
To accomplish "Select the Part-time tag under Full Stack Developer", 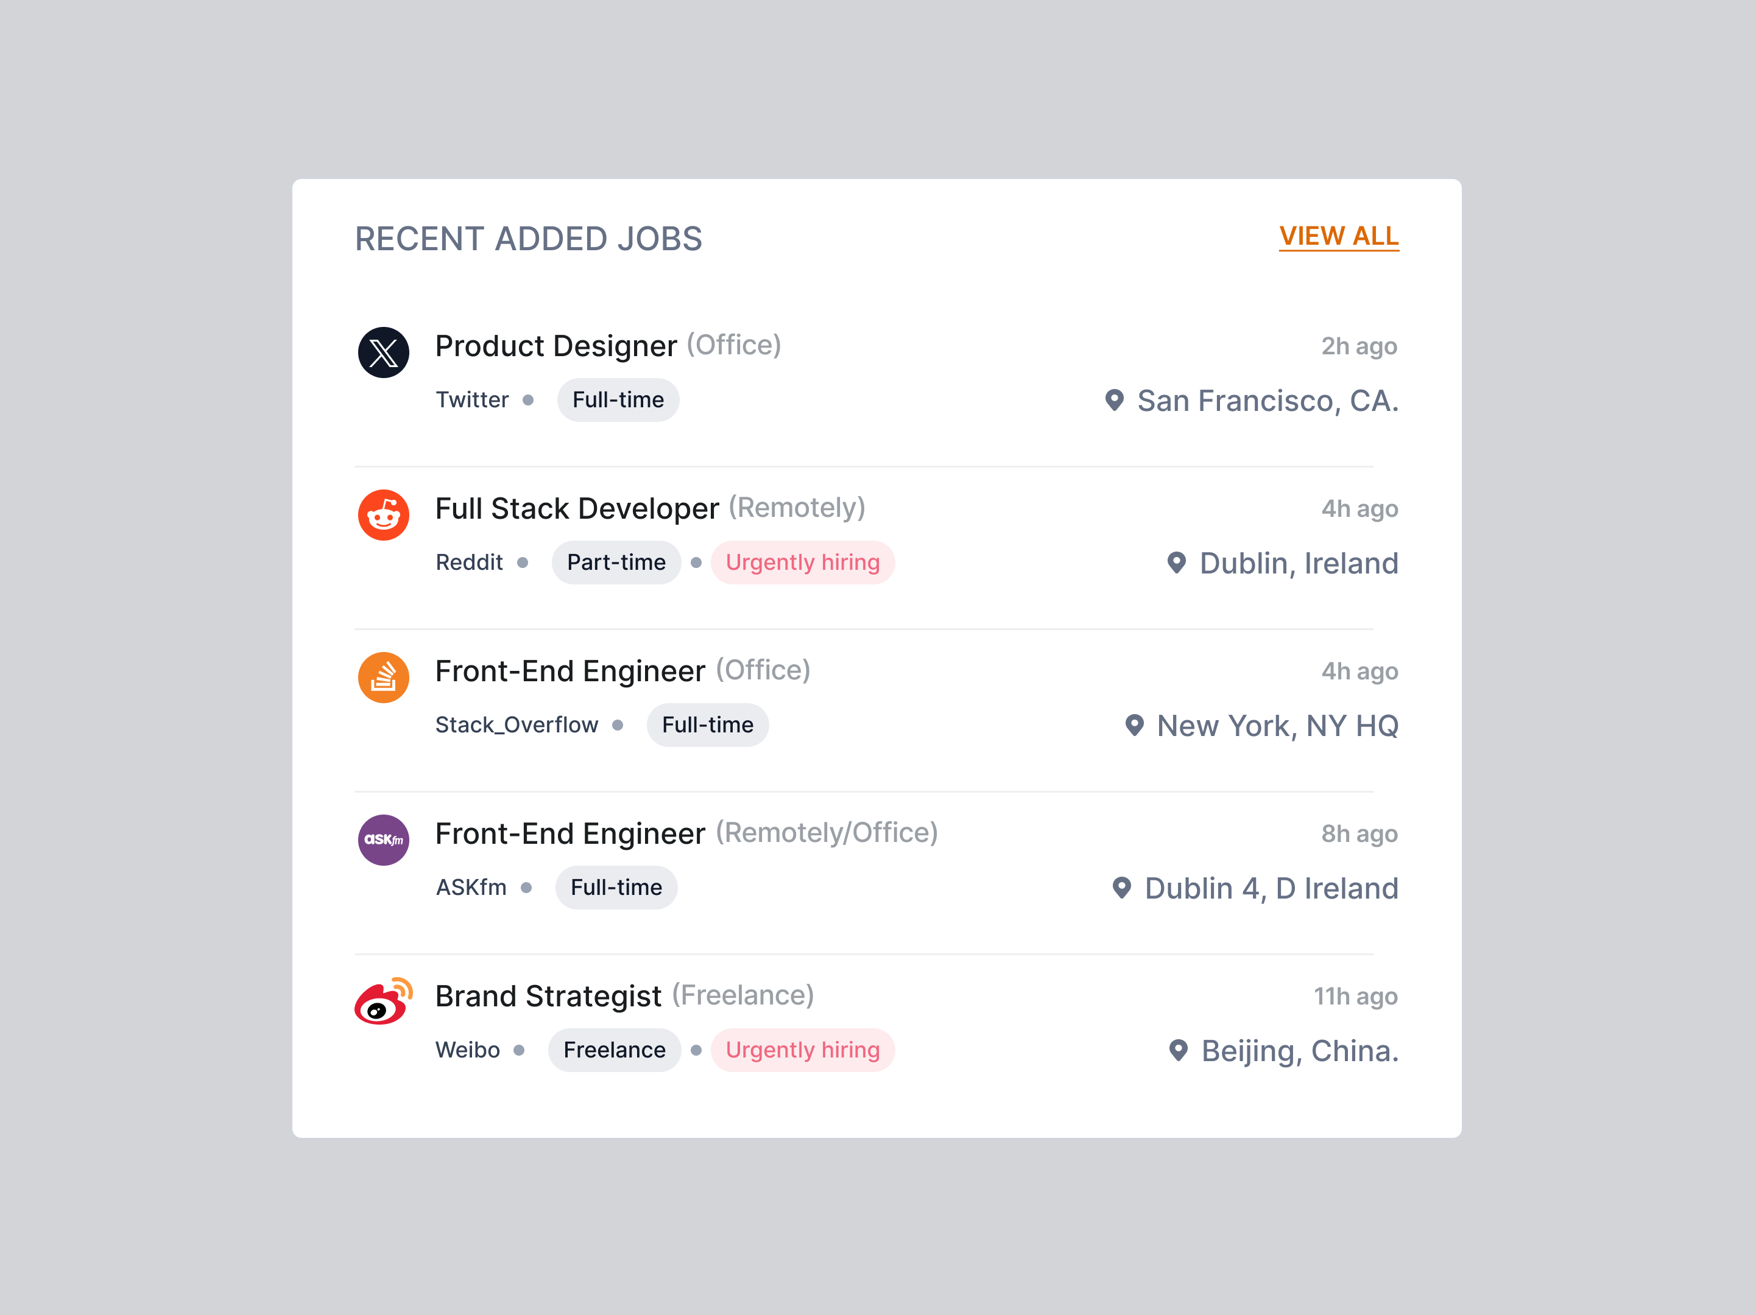I will coord(616,562).
